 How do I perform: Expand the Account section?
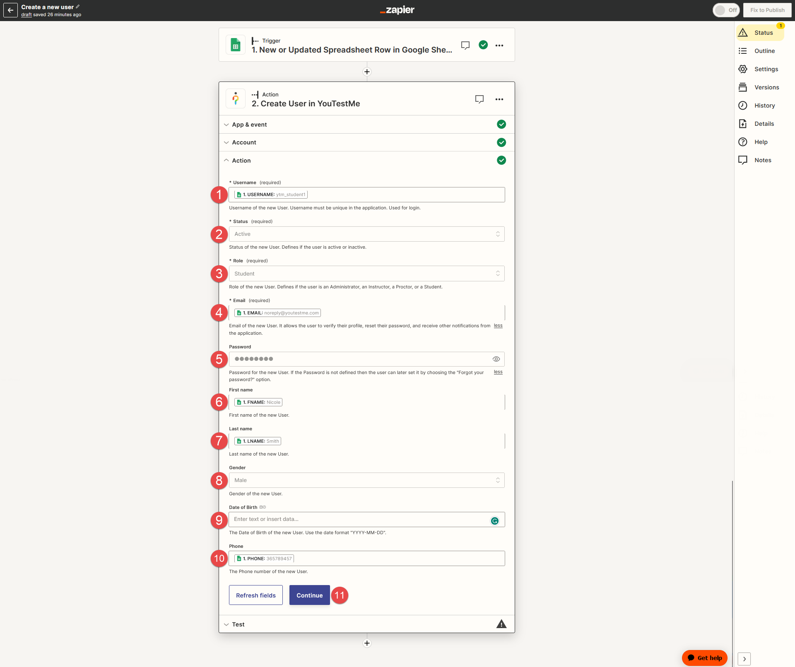click(366, 142)
